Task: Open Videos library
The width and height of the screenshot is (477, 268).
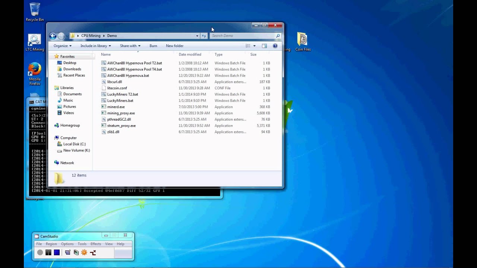Action: (68, 113)
